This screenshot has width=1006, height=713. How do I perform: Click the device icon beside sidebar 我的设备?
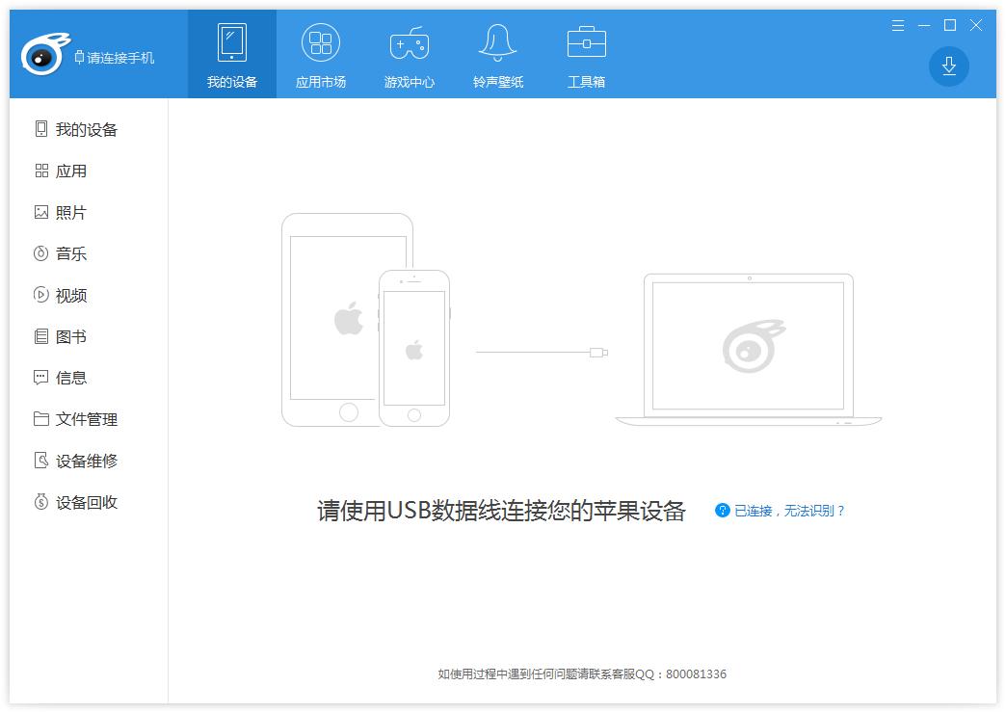tap(41, 129)
